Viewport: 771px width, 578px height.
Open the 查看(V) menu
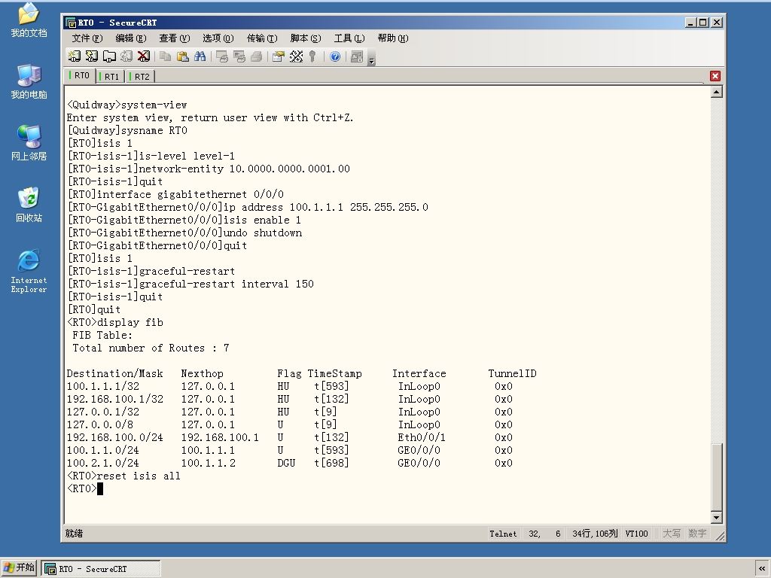coord(175,38)
